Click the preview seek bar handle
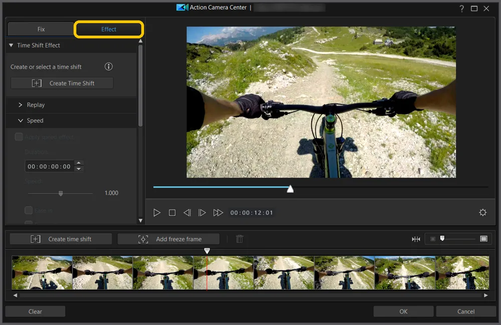 point(290,189)
